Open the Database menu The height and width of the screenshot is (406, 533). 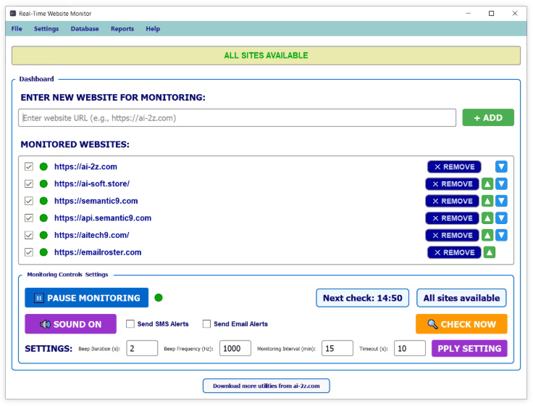tap(85, 28)
